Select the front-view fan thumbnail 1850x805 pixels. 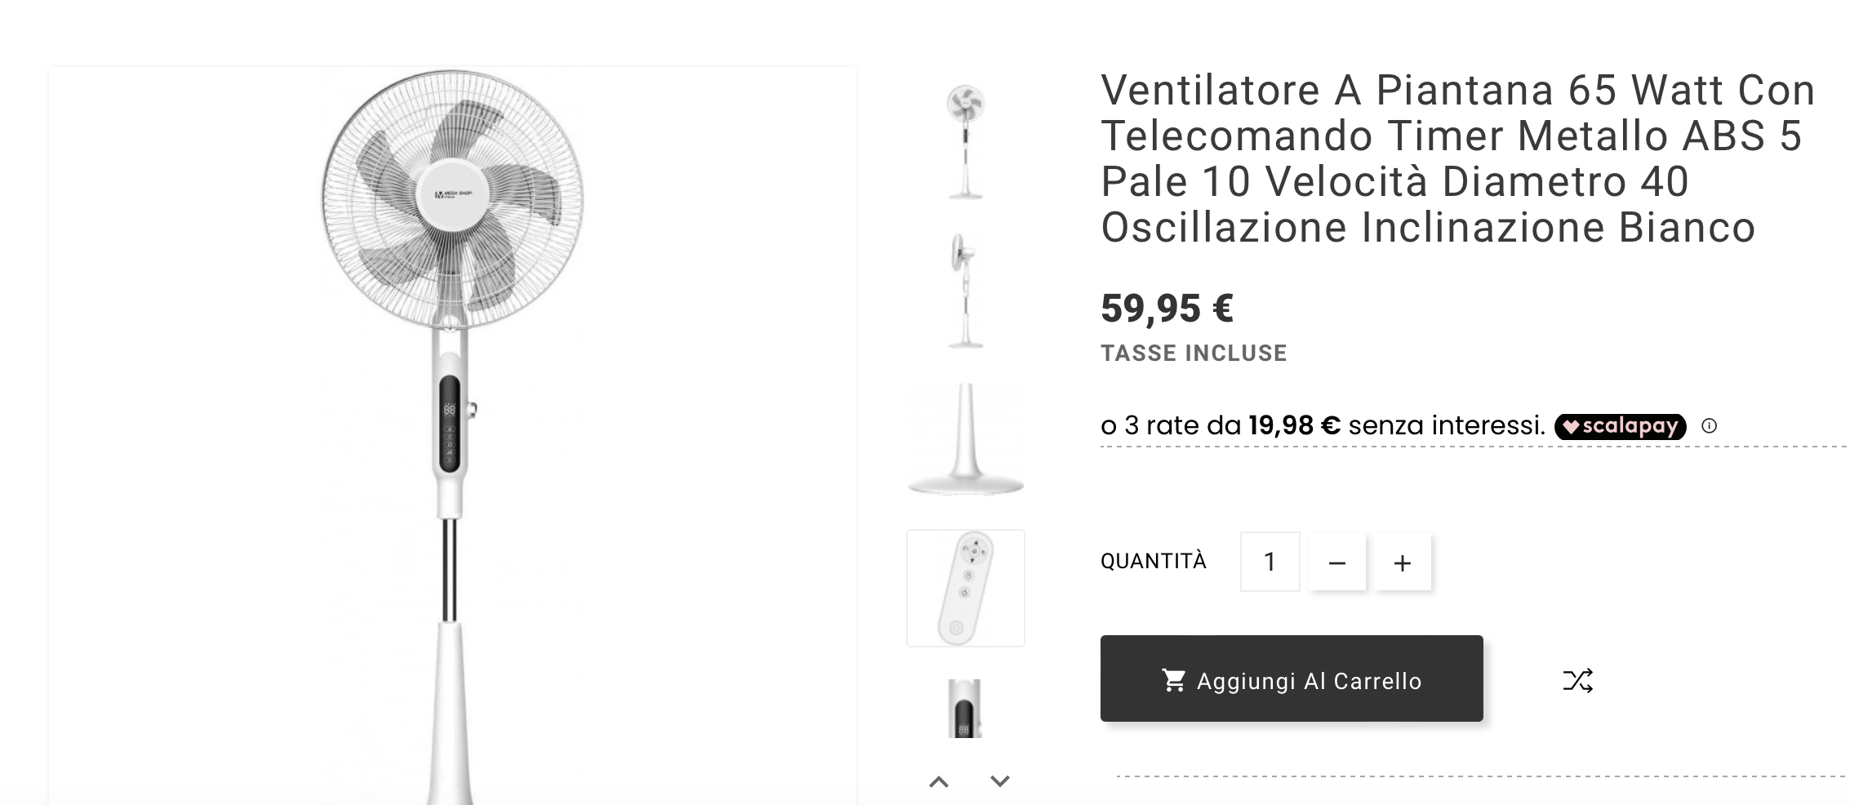coord(965,142)
